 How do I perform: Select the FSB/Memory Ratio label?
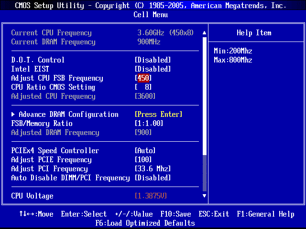(x=42, y=124)
